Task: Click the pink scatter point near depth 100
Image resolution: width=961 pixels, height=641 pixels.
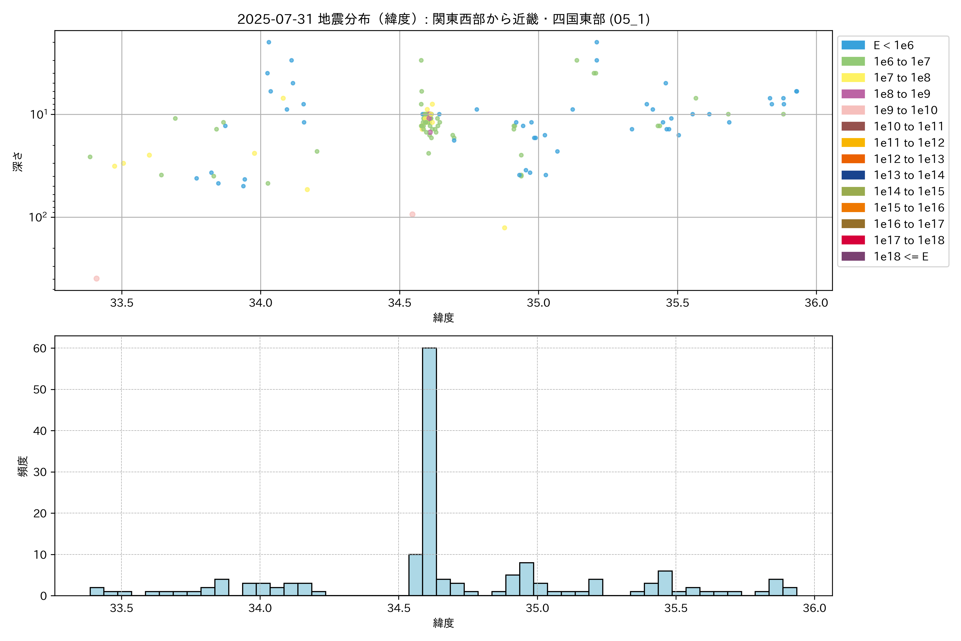Action: 412,214
